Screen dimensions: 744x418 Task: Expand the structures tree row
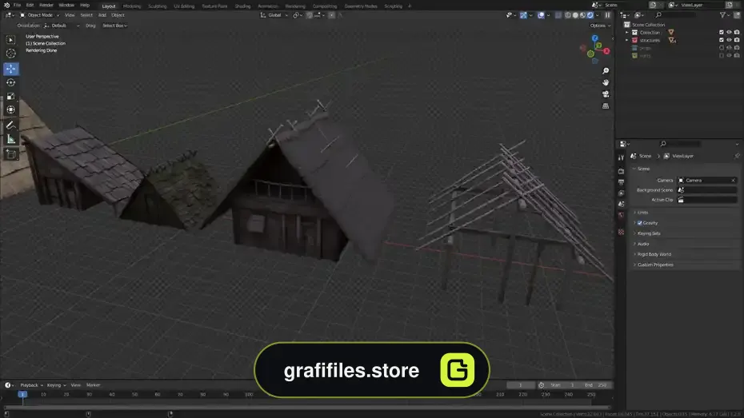627,40
